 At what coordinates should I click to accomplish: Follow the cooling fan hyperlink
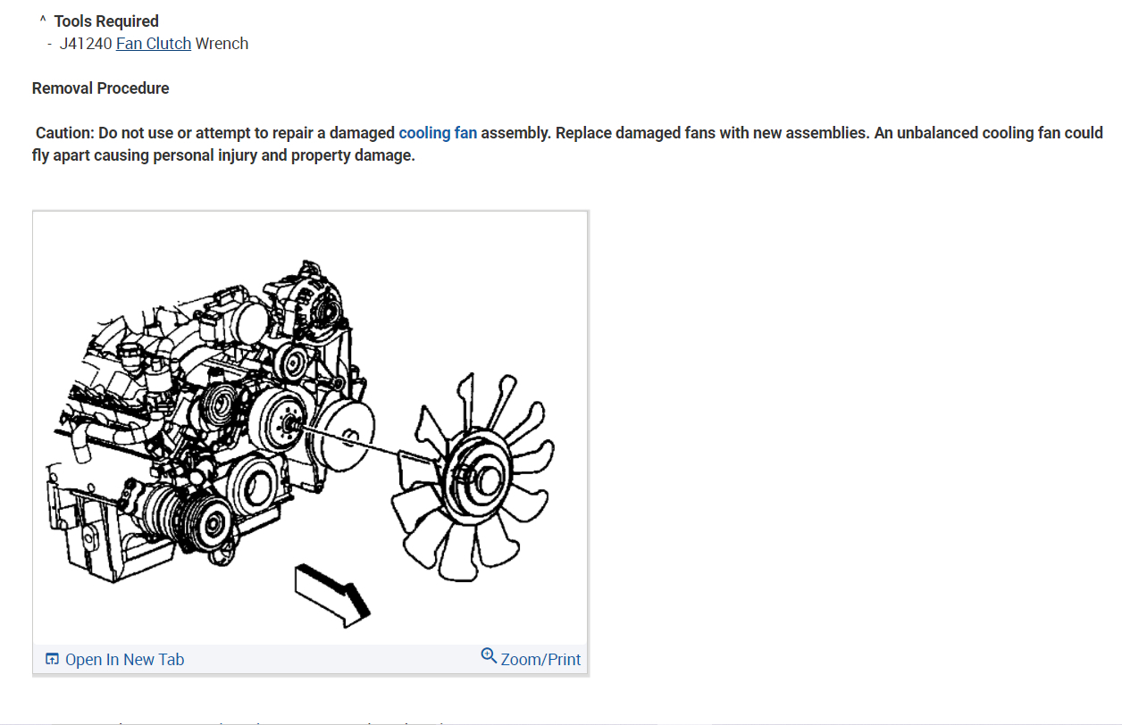click(x=438, y=132)
